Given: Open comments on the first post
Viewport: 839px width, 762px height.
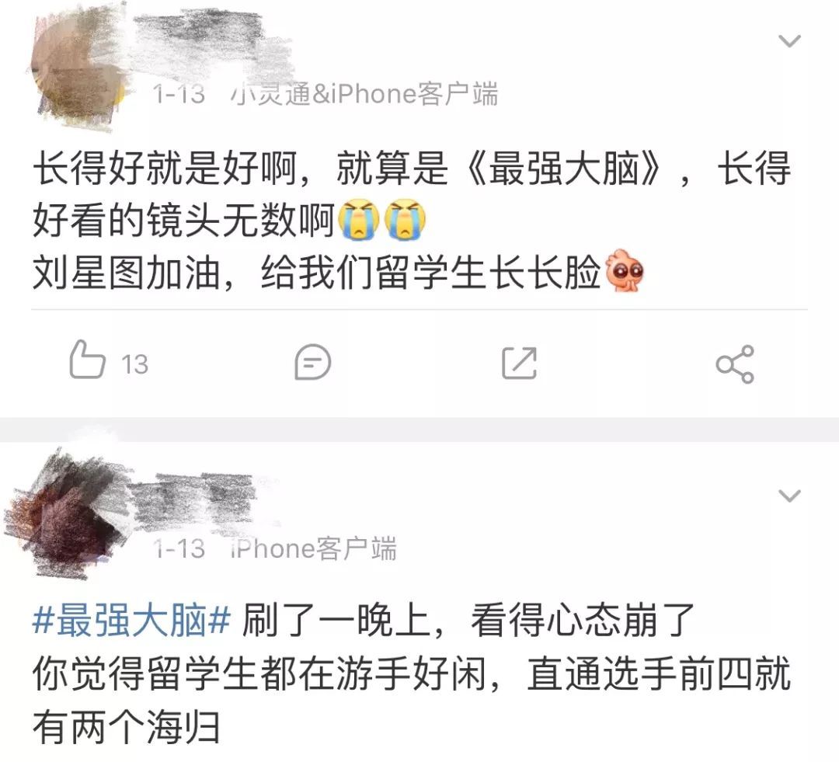Looking at the screenshot, I should [x=313, y=362].
